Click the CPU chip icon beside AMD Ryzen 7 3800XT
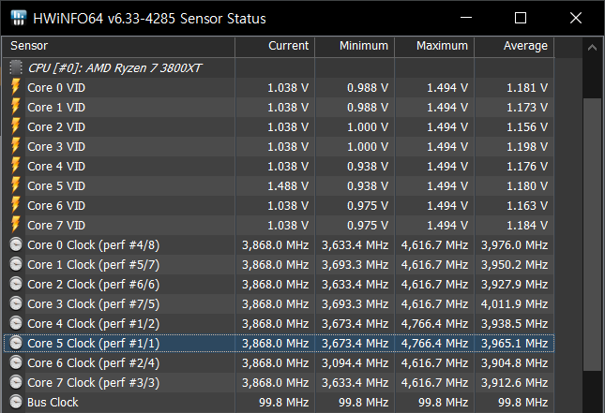The image size is (605, 413). pos(16,67)
